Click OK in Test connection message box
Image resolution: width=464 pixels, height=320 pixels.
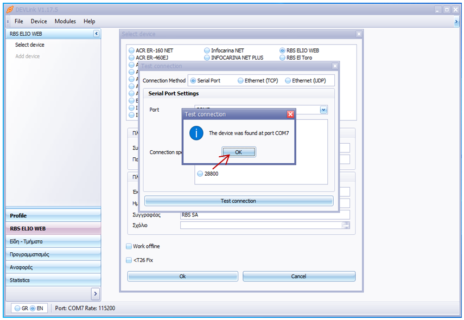tap(238, 152)
